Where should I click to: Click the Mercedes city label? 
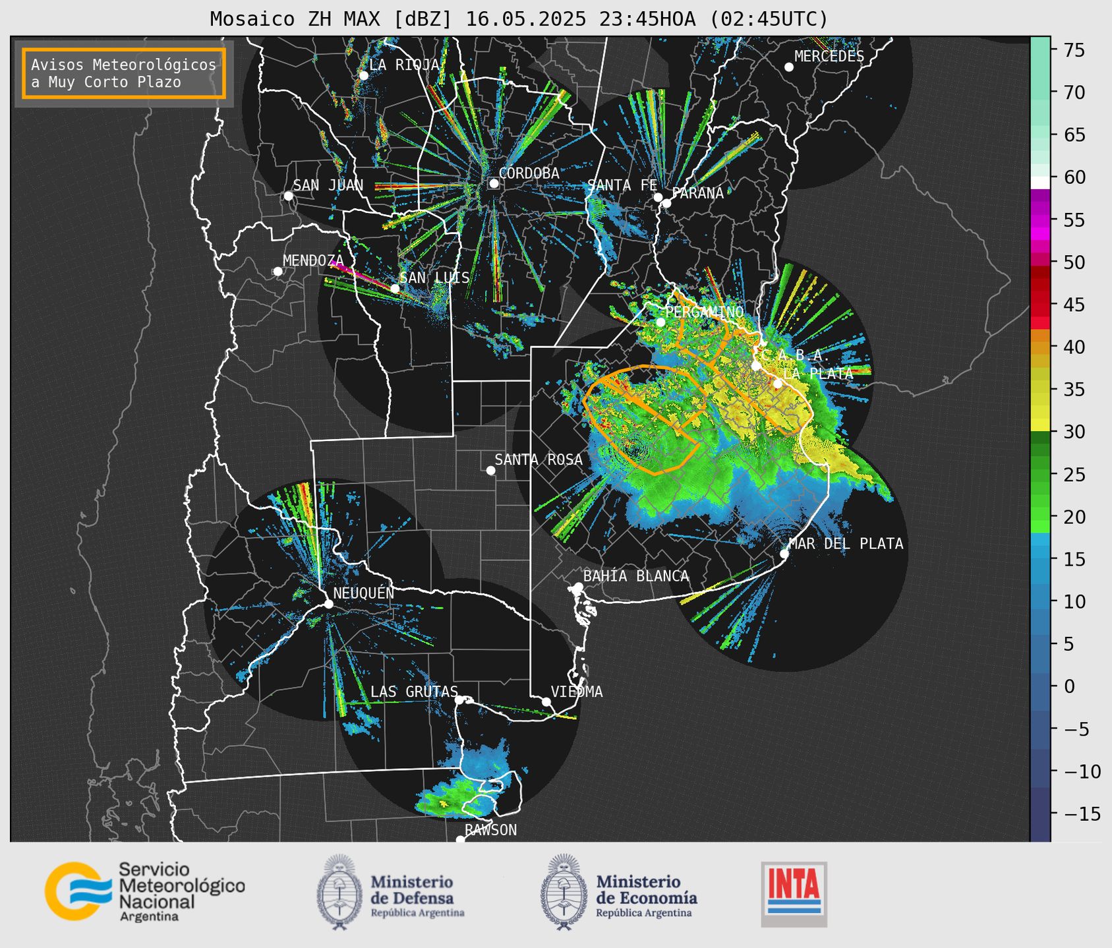(829, 56)
